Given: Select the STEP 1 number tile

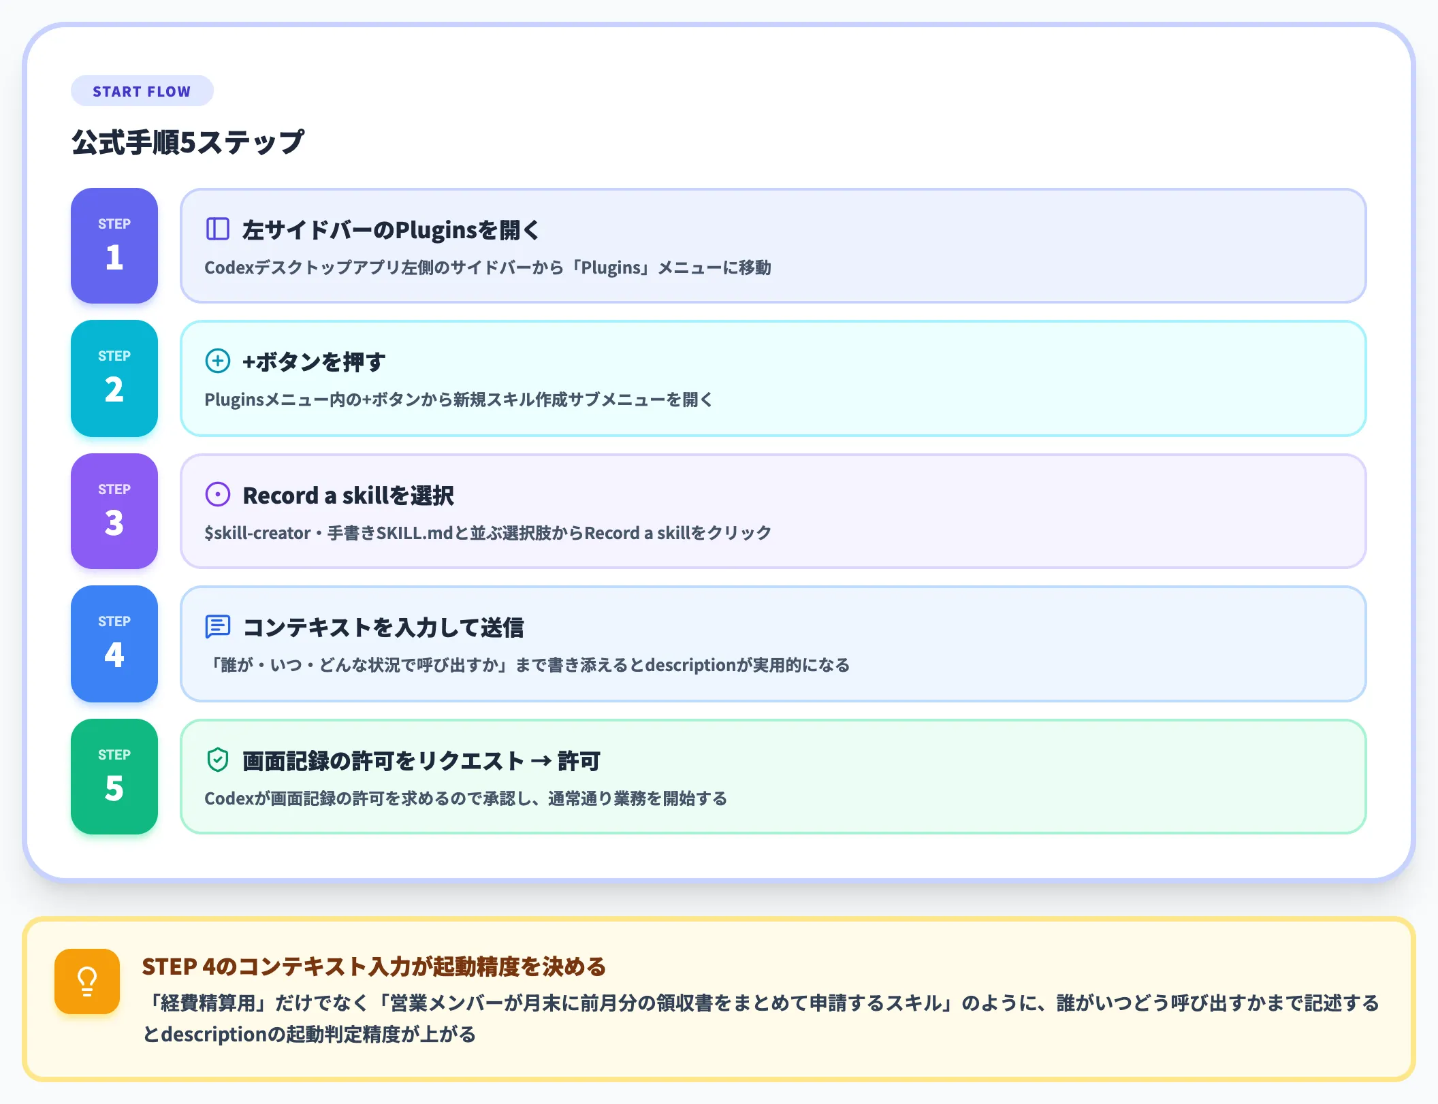Looking at the screenshot, I should point(114,246).
